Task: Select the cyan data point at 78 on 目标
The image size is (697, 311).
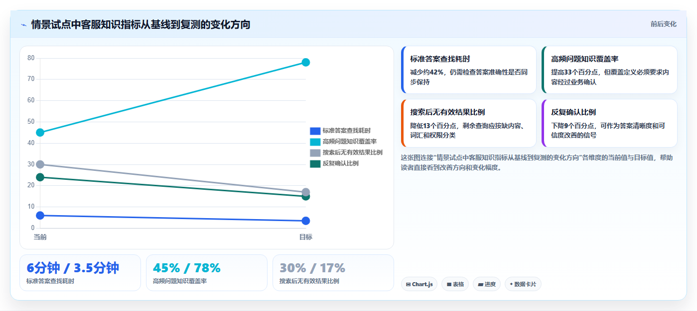Action: pos(306,62)
